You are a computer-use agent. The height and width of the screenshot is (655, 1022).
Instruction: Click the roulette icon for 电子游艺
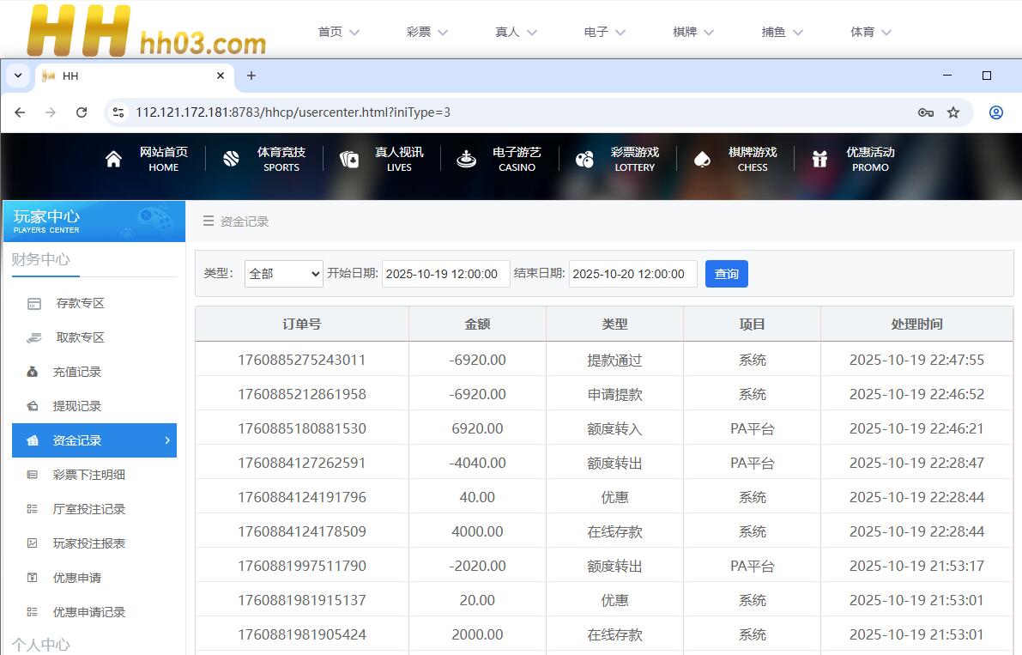(x=466, y=160)
